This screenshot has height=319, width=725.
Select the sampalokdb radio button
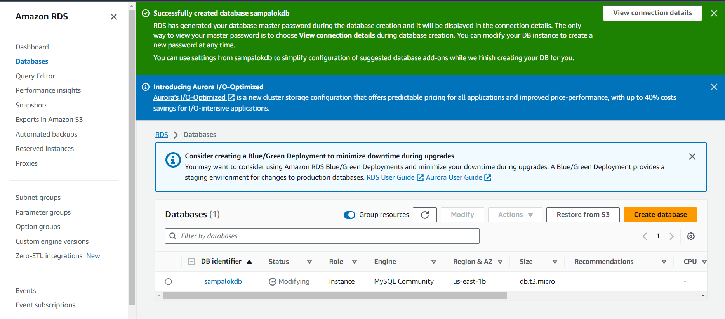pos(168,282)
